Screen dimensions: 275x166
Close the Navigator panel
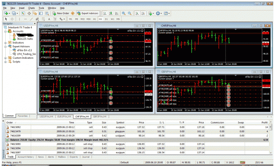tap(35, 24)
